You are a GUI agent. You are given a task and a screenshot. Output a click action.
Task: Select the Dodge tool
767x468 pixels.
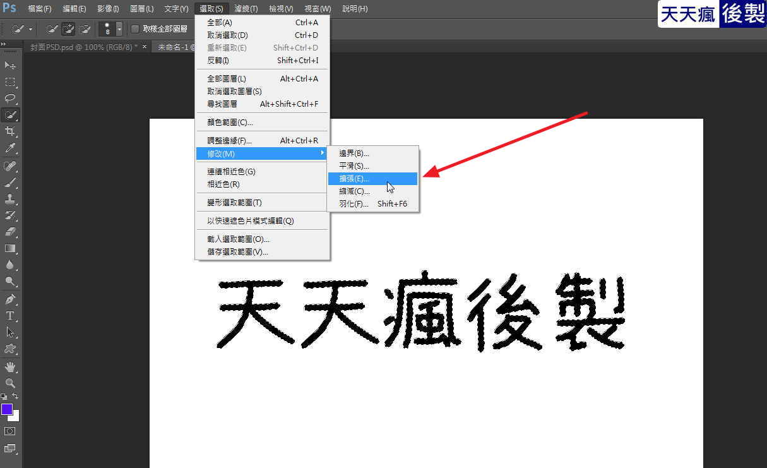[11, 281]
